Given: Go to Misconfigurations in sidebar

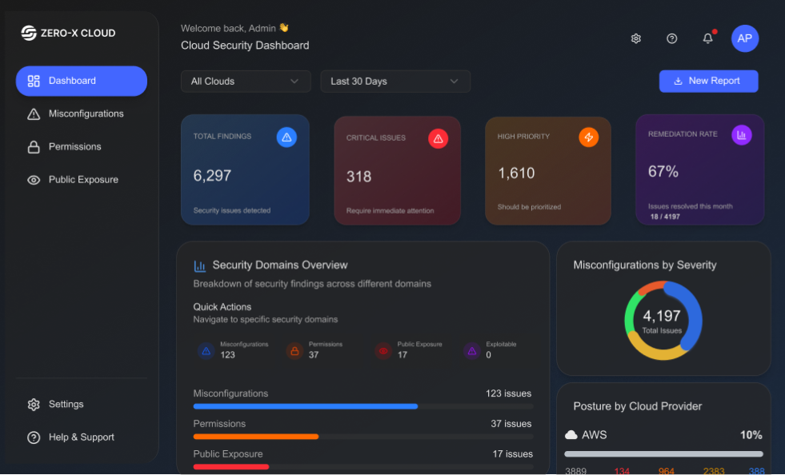Looking at the screenshot, I should (x=86, y=114).
